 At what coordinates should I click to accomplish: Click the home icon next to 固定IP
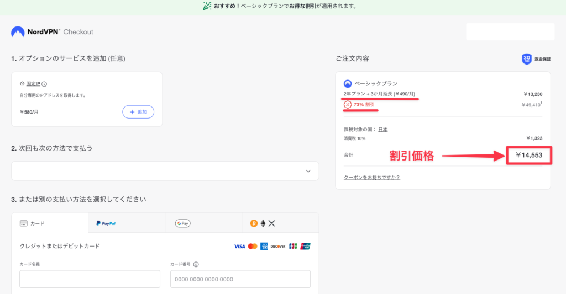pyautogui.click(x=22, y=84)
